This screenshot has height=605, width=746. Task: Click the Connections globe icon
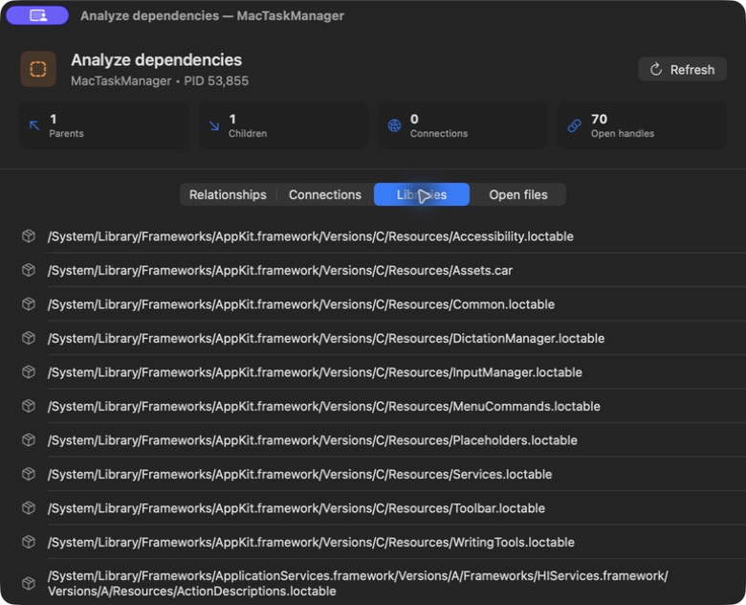(x=394, y=125)
